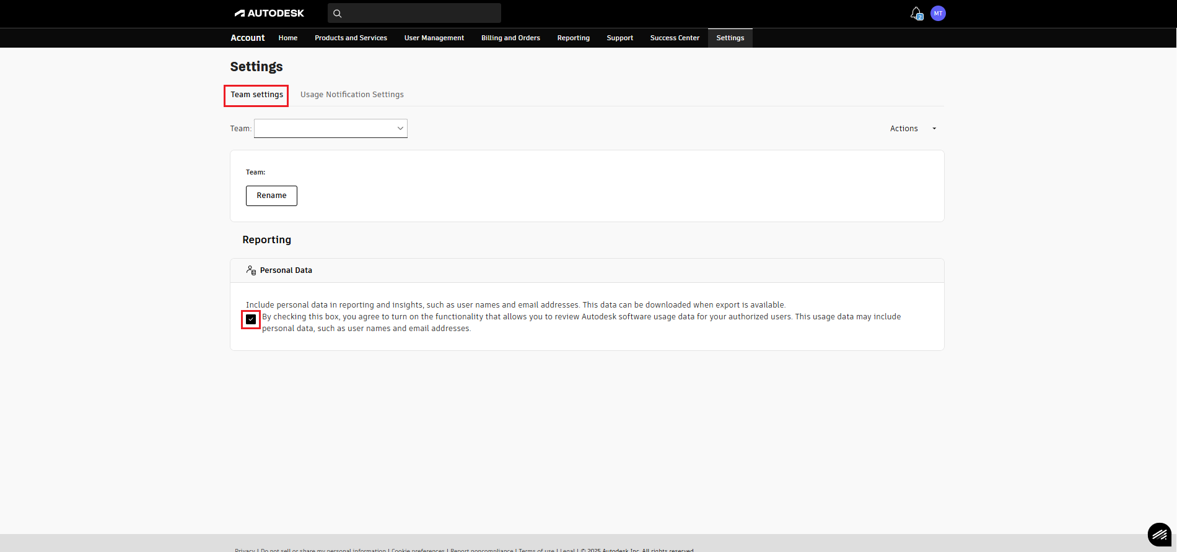Select Reporting in the top navigation

573,38
